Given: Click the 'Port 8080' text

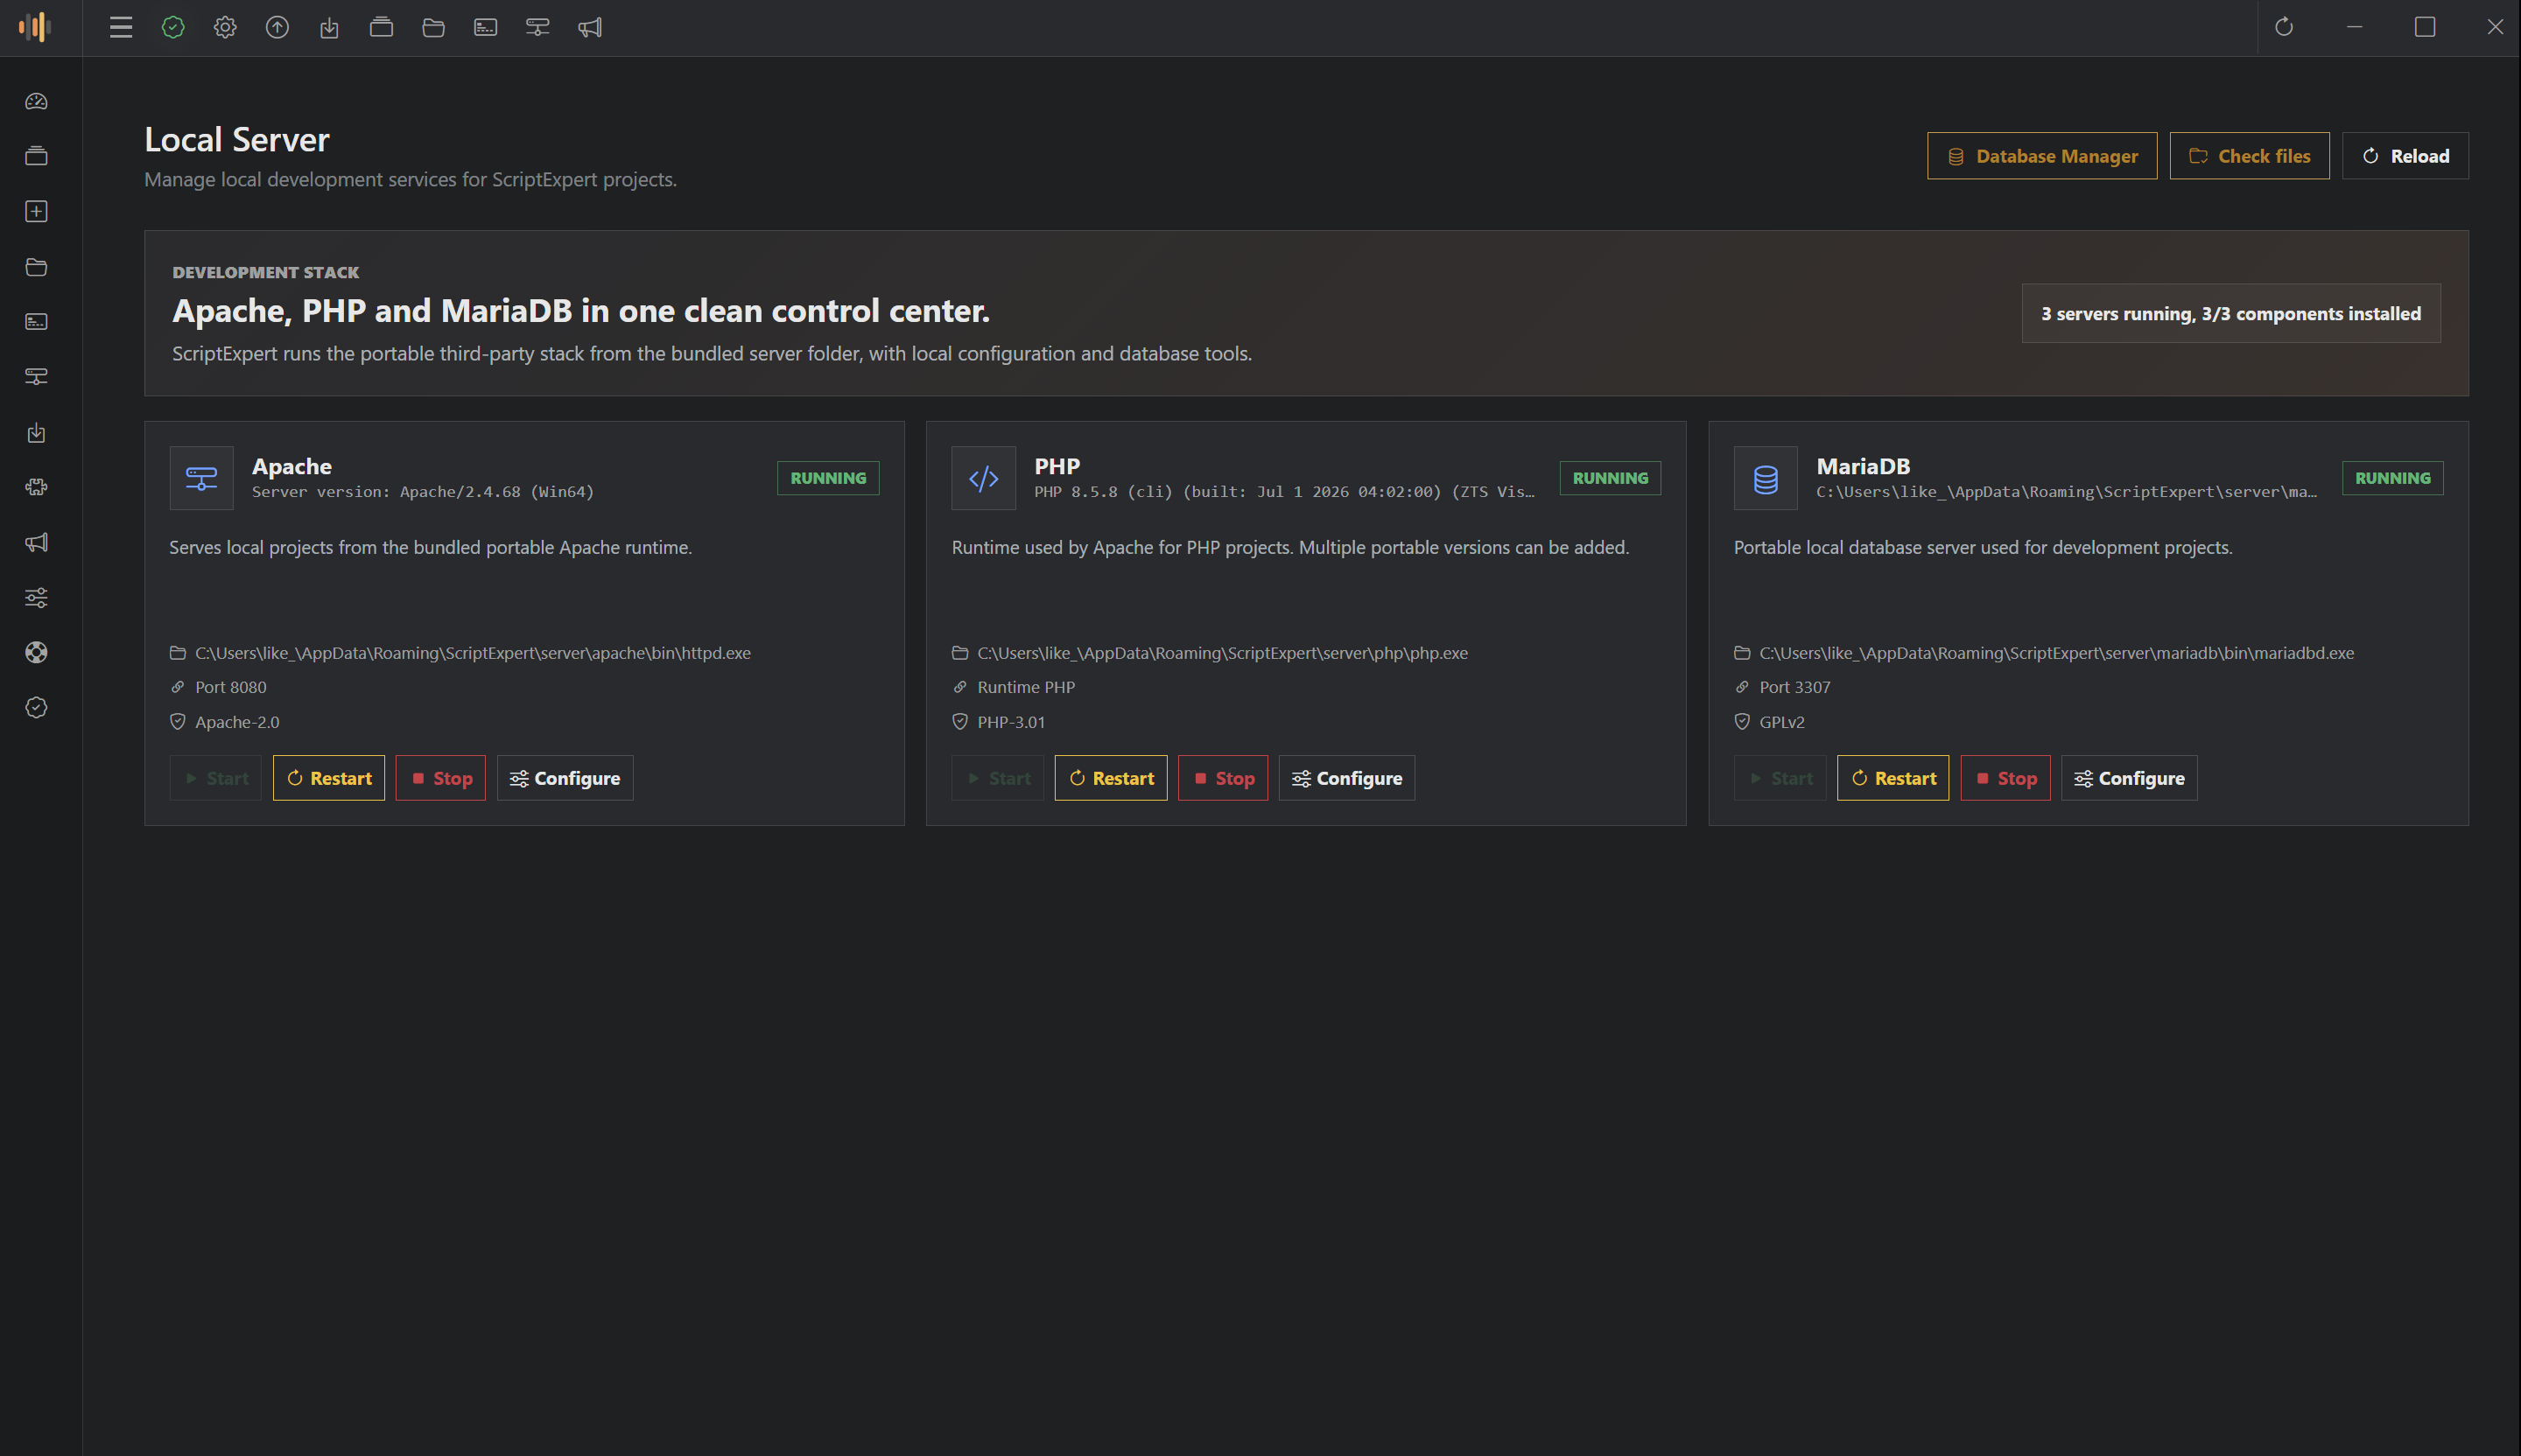Looking at the screenshot, I should 231,687.
